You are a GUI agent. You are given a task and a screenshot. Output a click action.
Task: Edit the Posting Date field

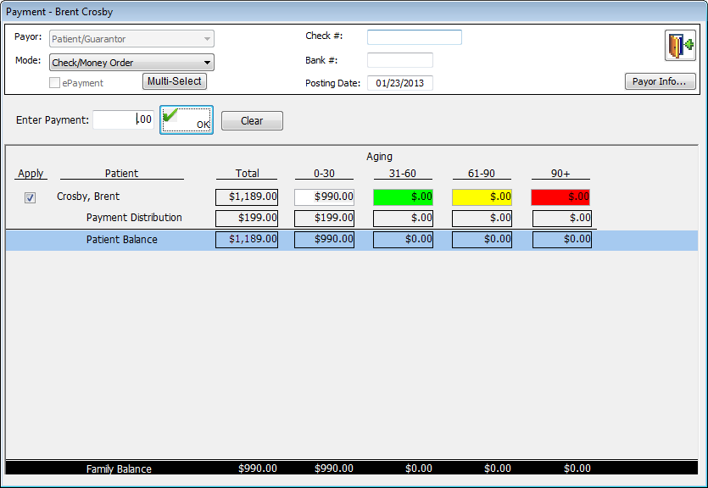coord(399,83)
